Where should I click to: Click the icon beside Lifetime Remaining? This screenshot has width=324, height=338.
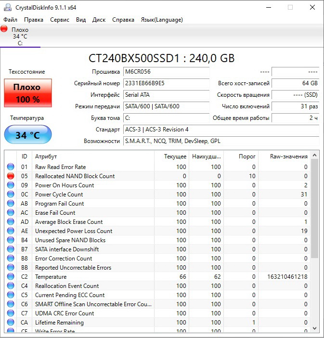11,322
